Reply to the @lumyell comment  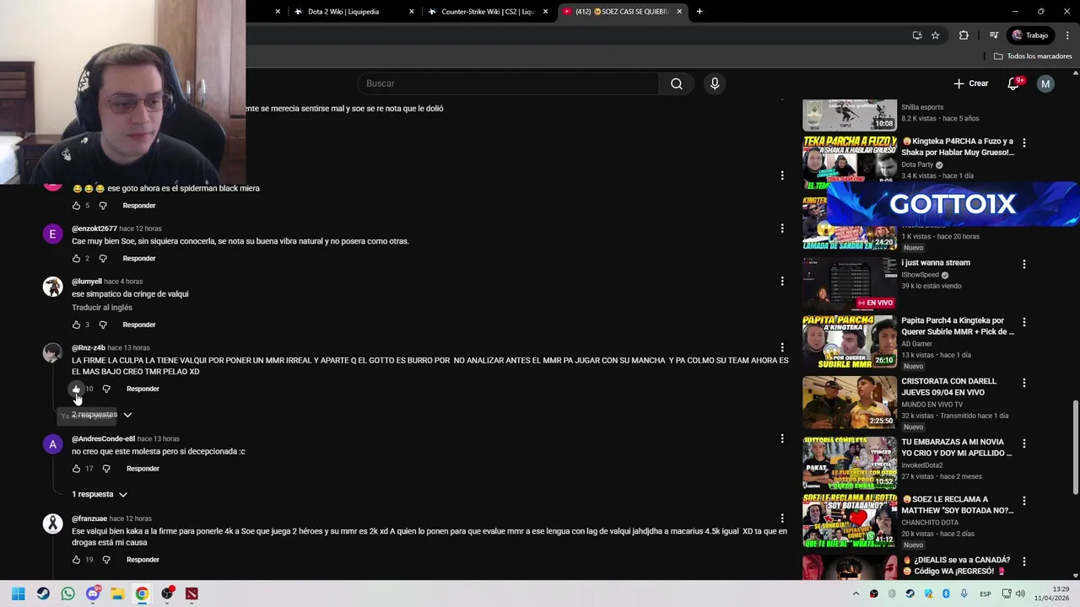pyautogui.click(x=139, y=325)
